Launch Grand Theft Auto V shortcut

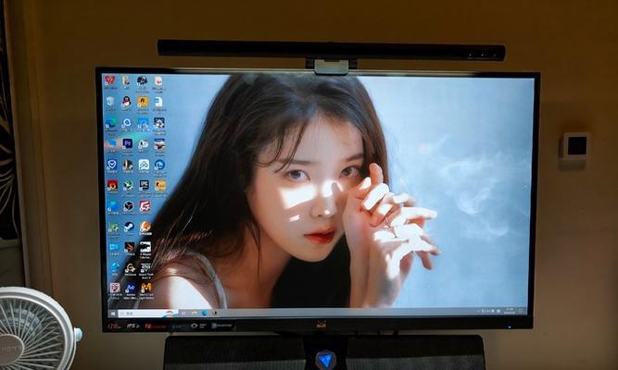coord(145,268)
